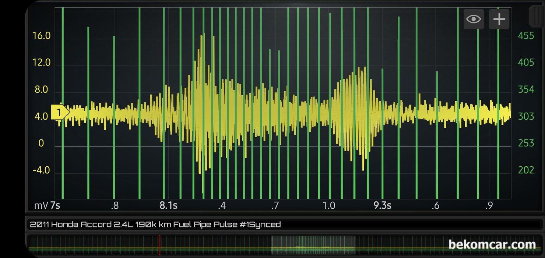Click the 8.1s time axis label

[x=168, y=205]
